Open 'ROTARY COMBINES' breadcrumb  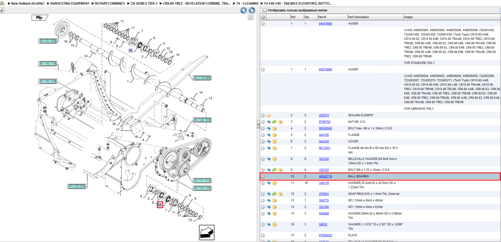point(110,3)
